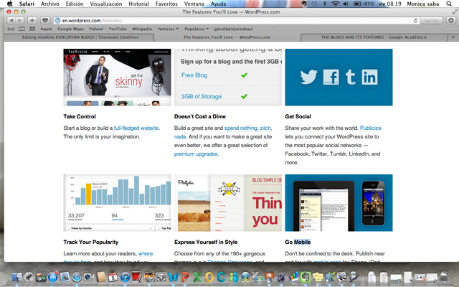Open the Yahoo! bookmark
This screenshot has height=287, width=459.
pyautogui.click(x=96, y=29)
